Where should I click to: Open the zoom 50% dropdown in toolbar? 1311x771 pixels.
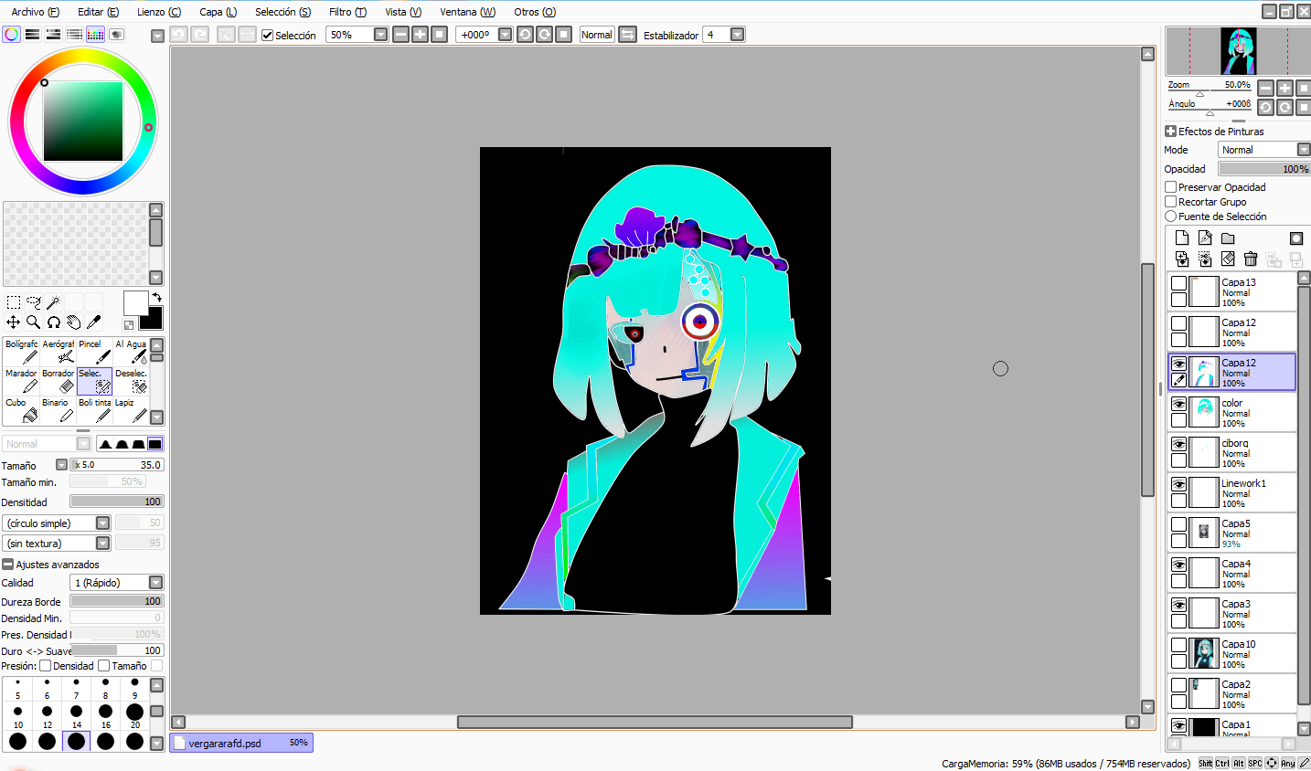pyautogui.click(x=380, y=35)
